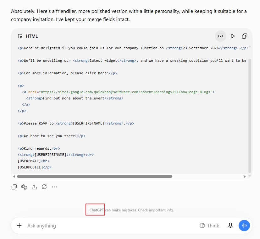The width and height of the screenshot is (260, 239).
Task: Copy the HTML code block contents
Action: click(245, 36)
